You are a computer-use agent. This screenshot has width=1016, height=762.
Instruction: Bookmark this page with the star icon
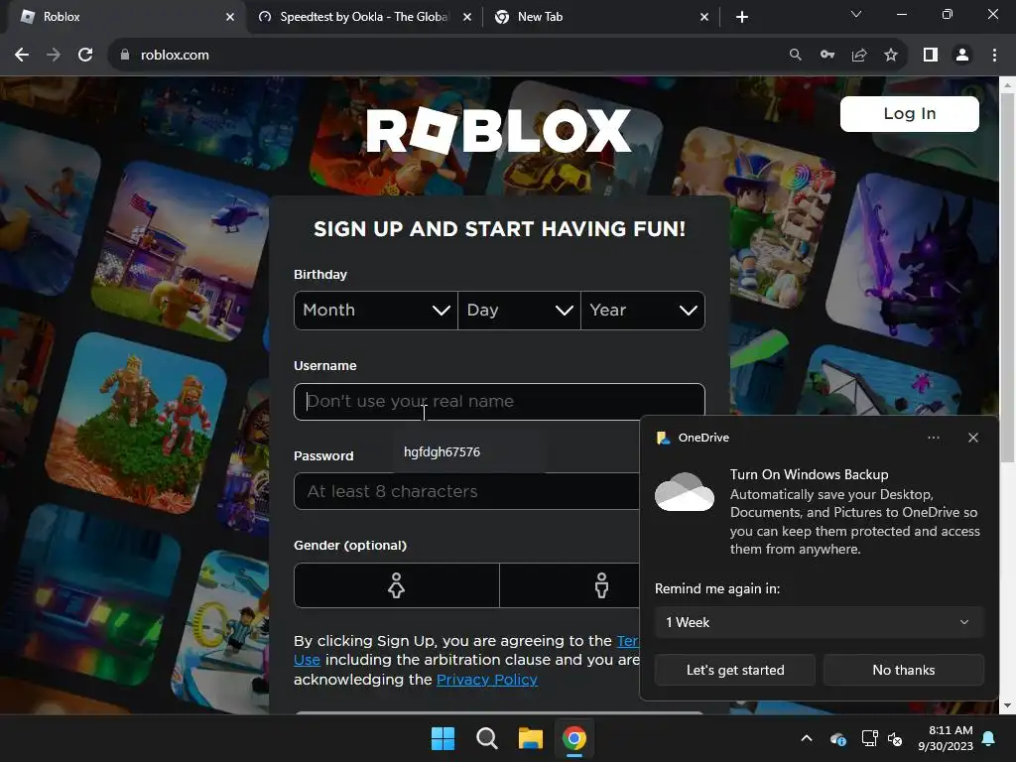click(x=891, y=56)
